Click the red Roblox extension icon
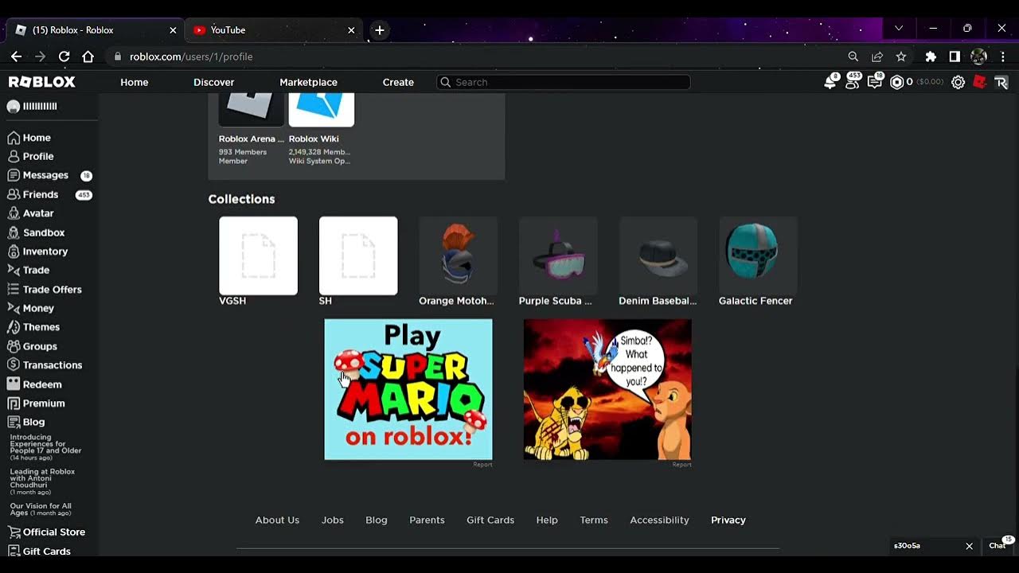The width and height of the screenshot is (1019, 573). [980, 82]
